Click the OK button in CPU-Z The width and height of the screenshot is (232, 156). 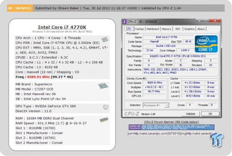pyautogui.click(x=210, y=114)
